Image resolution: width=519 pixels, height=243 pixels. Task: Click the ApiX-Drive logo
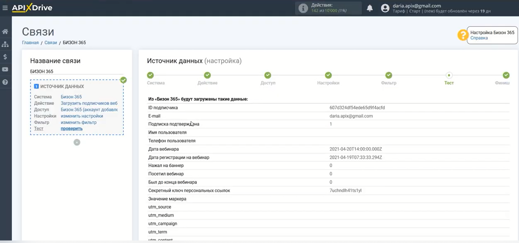(32, 8)
